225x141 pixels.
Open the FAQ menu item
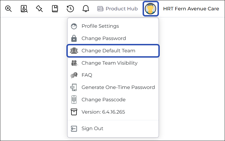113,75
